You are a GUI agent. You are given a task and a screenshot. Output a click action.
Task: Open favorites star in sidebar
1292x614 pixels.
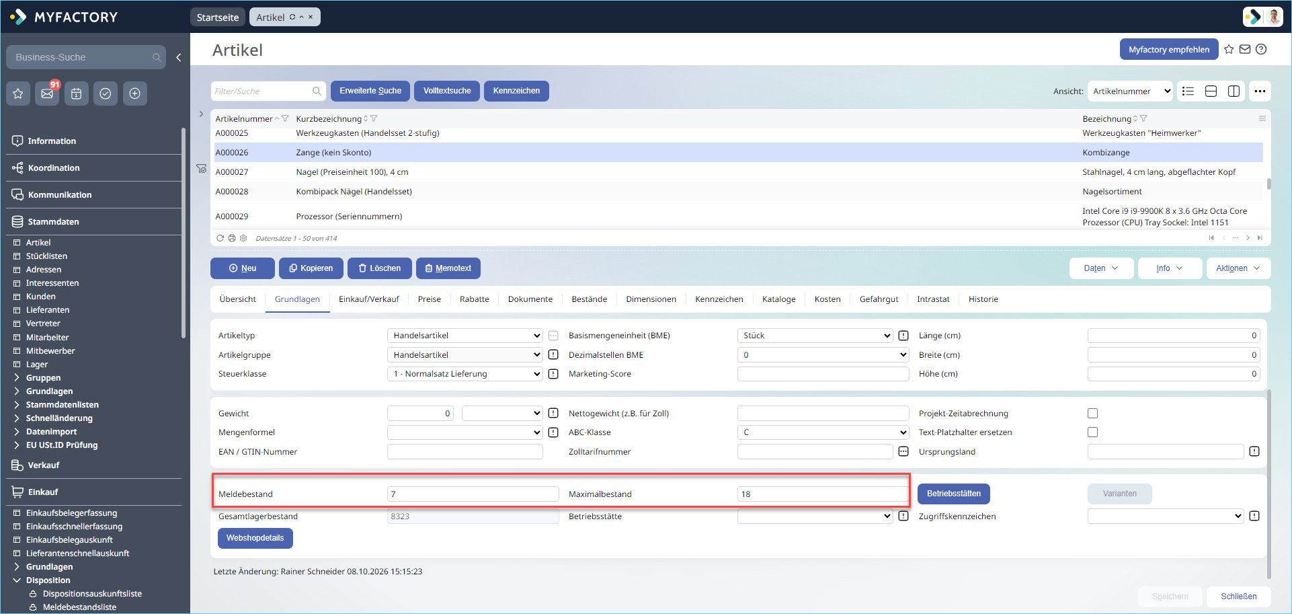18,93
